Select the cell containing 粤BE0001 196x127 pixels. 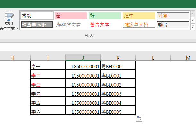[x=118, y=74]
